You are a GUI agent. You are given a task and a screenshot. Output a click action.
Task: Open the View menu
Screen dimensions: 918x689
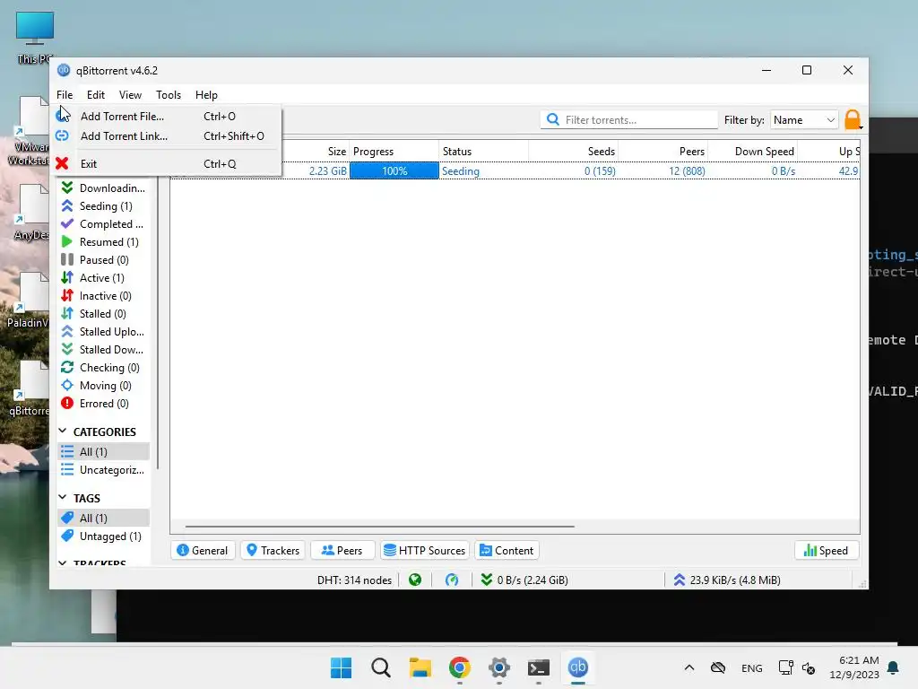(x=130, y=95)
